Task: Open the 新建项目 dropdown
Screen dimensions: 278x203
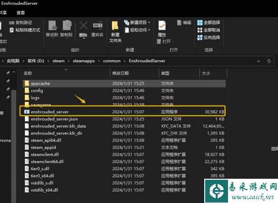Action: [x=137, y=22]
